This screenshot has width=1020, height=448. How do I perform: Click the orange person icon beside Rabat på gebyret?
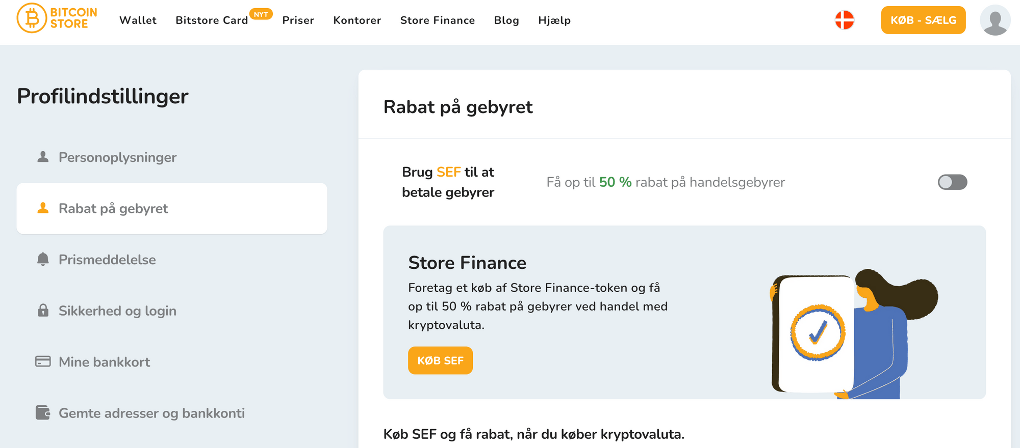pos(43,208)
